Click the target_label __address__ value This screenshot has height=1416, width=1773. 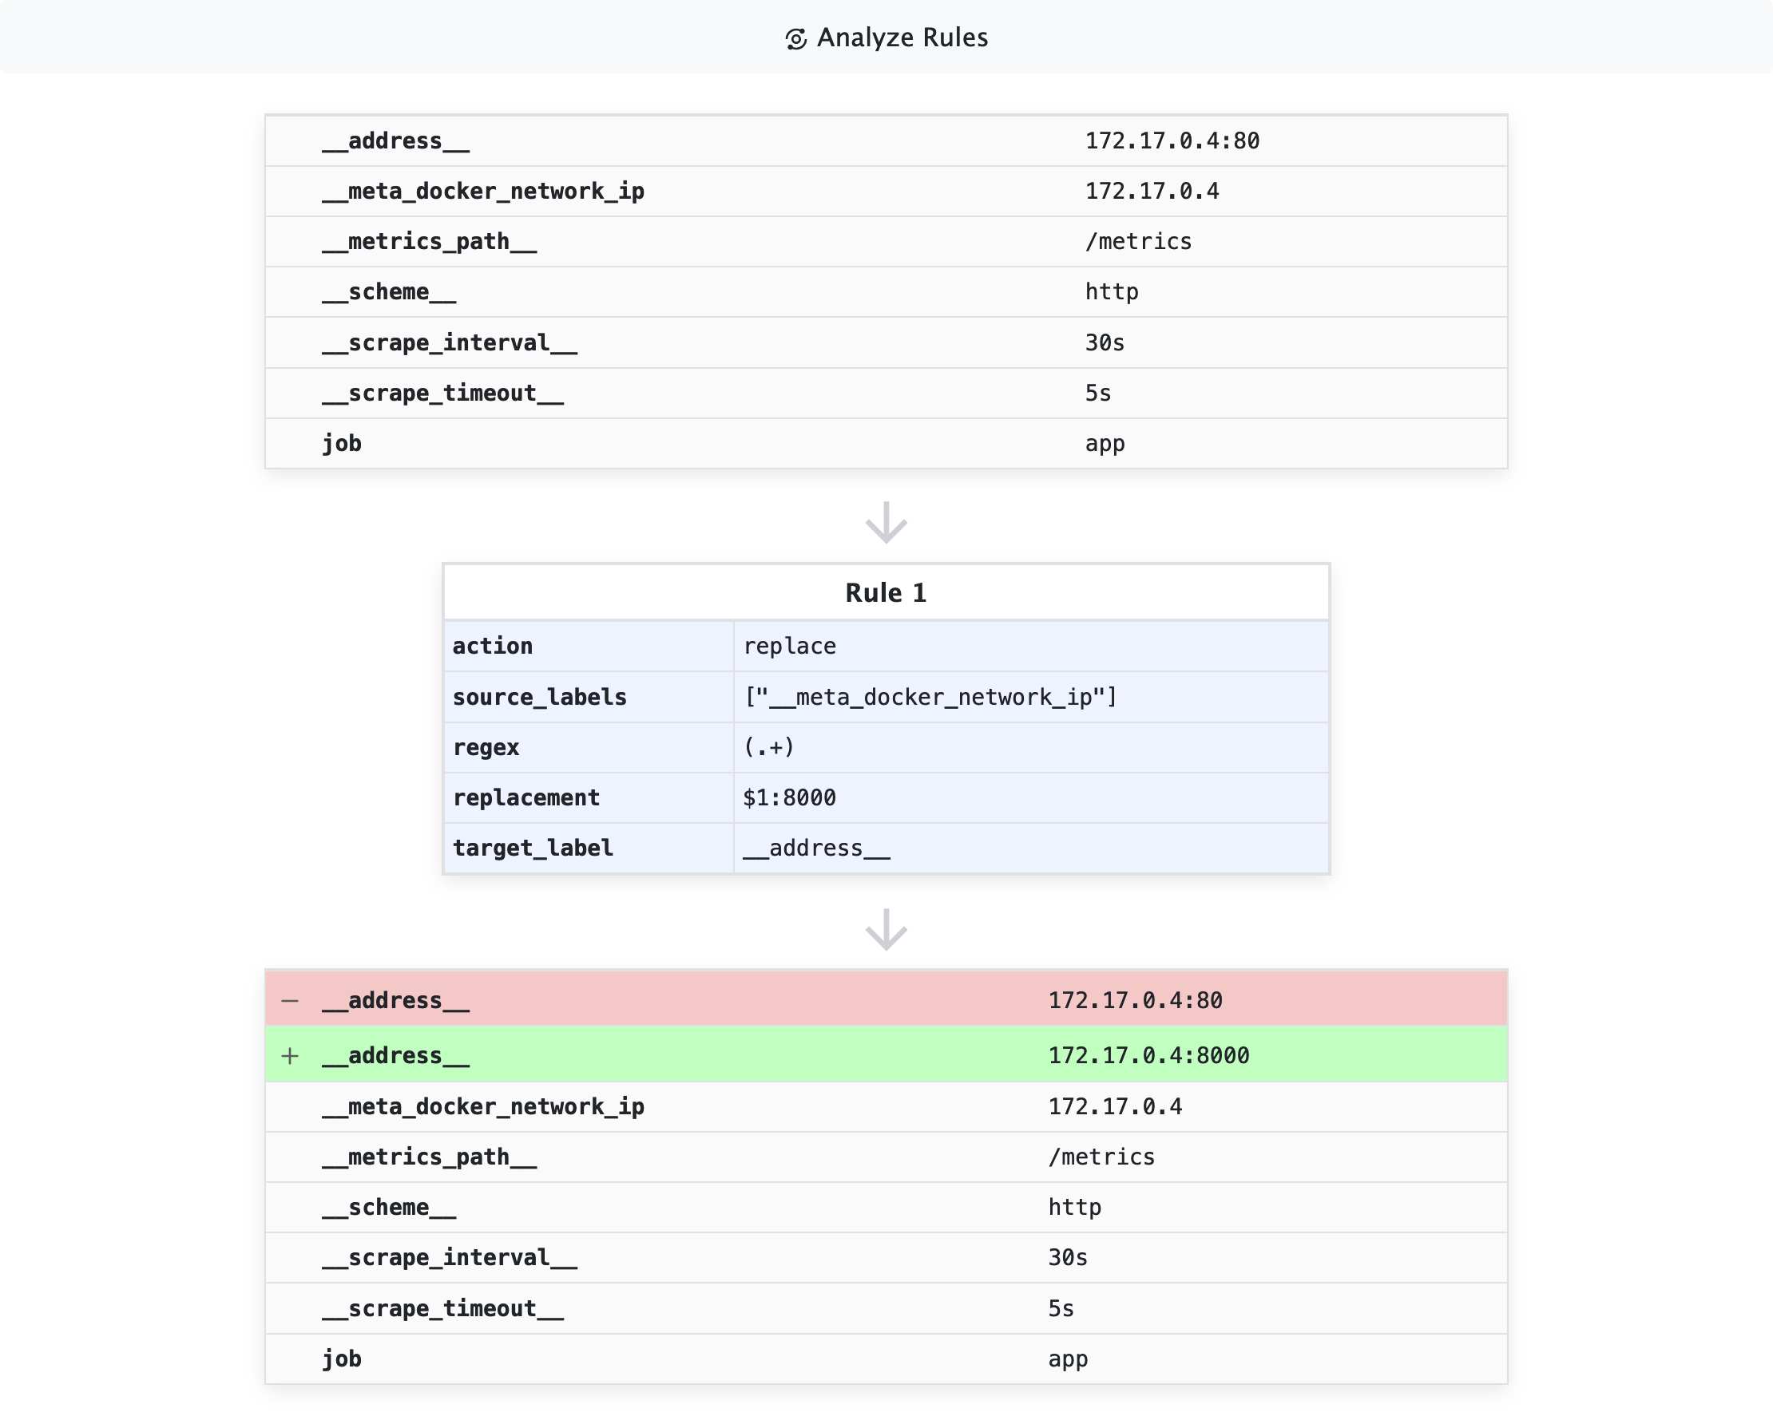pos(815,848)
